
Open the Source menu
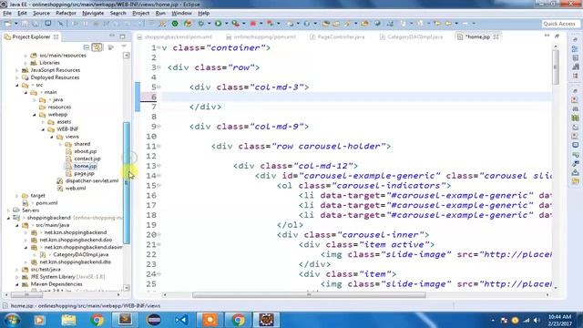41,13
